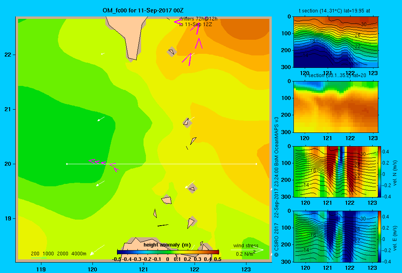Click the latitude label '19' on map axis
The image size is (402, 273).
tap(8, 218)
